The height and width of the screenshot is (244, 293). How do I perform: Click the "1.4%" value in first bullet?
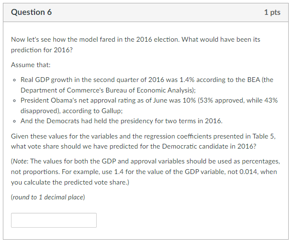[x=187, y=80]
